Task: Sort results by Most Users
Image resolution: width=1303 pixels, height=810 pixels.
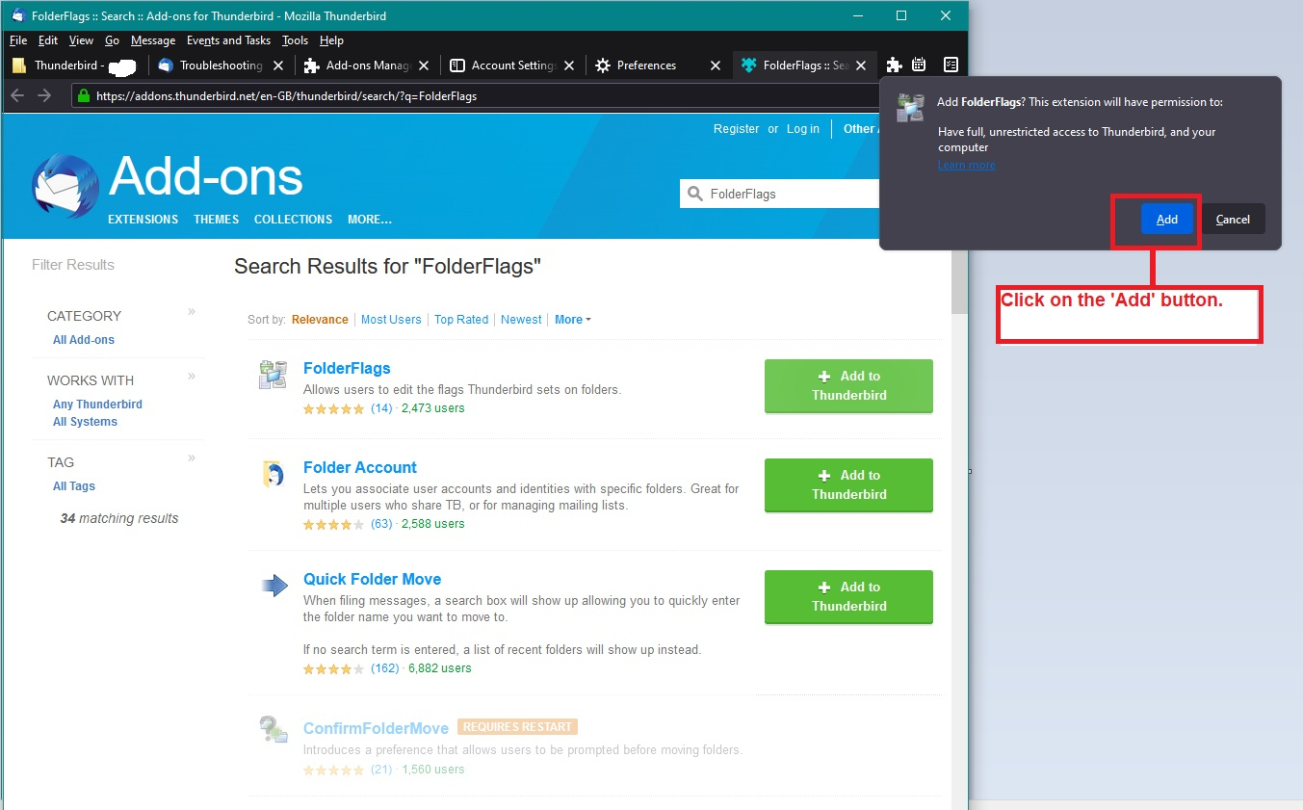Action: 391,320
